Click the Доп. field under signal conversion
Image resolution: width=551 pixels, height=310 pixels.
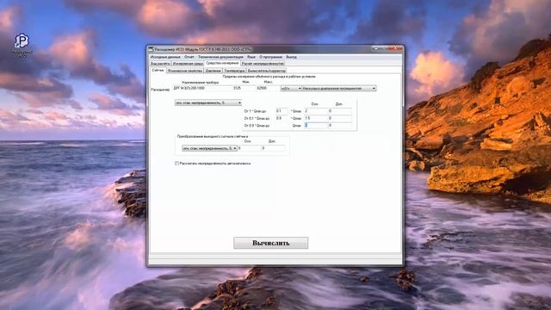(274, 148)
